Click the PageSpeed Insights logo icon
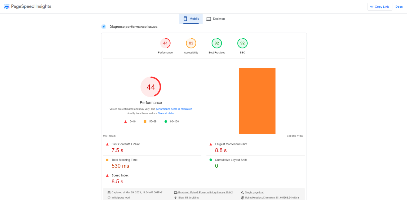 click(x=7, y=6)
